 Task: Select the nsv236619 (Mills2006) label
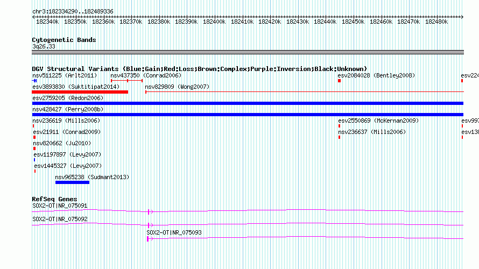click(66, 121)
